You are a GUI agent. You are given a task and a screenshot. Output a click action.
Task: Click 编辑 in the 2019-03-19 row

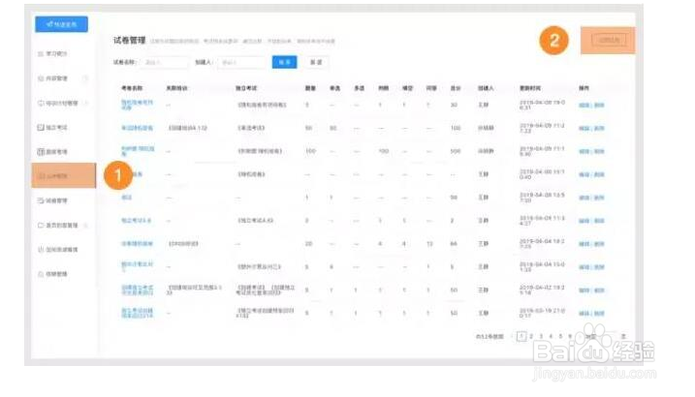(584, 313)
